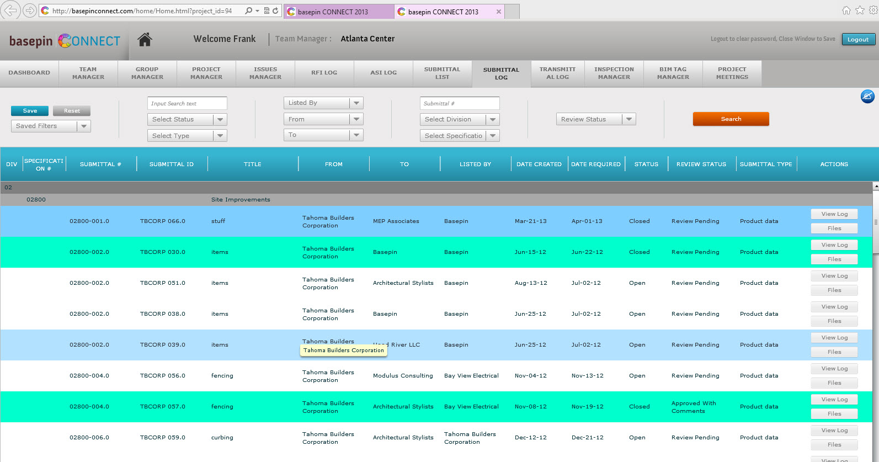Viewport: 879px width, 462px height.
Task: Open a new browser tab
Action: 512,12
